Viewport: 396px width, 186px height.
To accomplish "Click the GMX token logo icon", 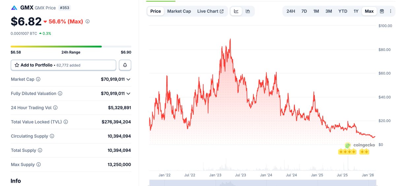I will 14,8.
